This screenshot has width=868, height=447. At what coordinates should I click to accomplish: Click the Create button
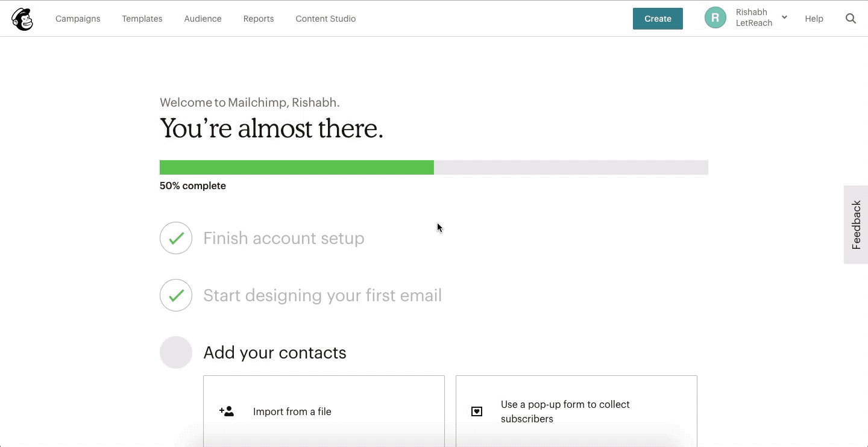(658, 19)
